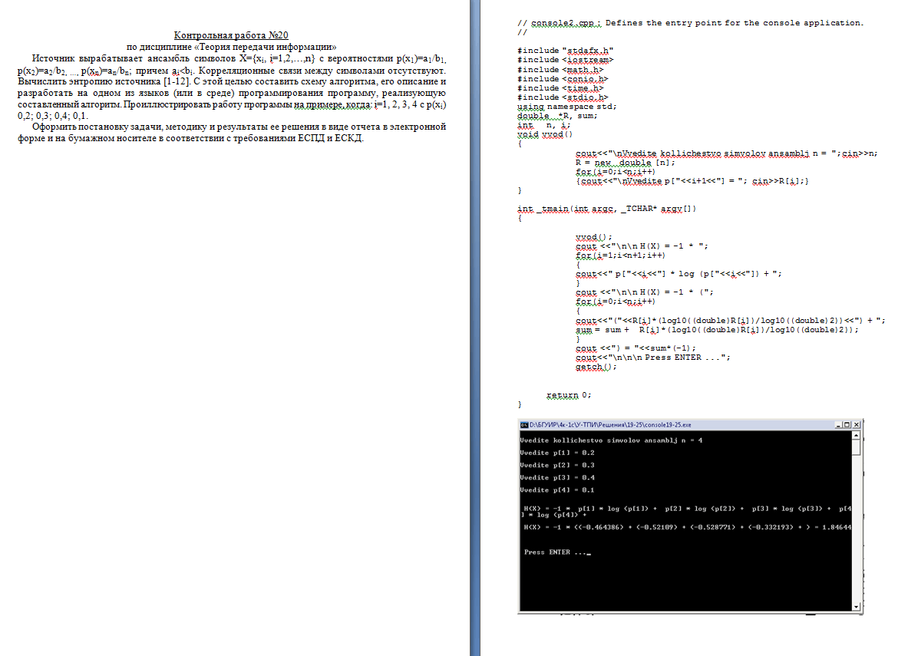Click console line 'Vvedite p[3] = 0.4'

[557, 477]
